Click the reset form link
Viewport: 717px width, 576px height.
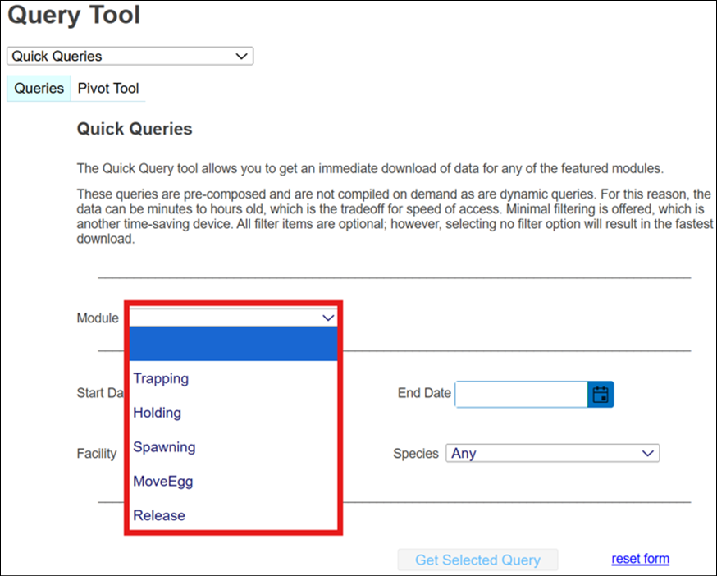point(640,559)
